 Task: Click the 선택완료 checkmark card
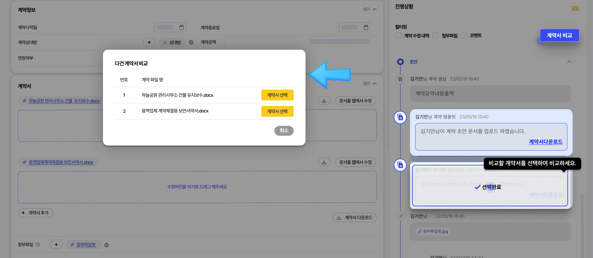pyautogui.click(x=490, y=185)
